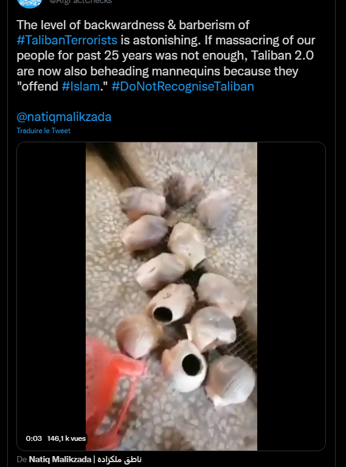Open the #Islam hashtag link
Image resolution: width=346 pixels, height=467 pixels.
click(81, 86)
